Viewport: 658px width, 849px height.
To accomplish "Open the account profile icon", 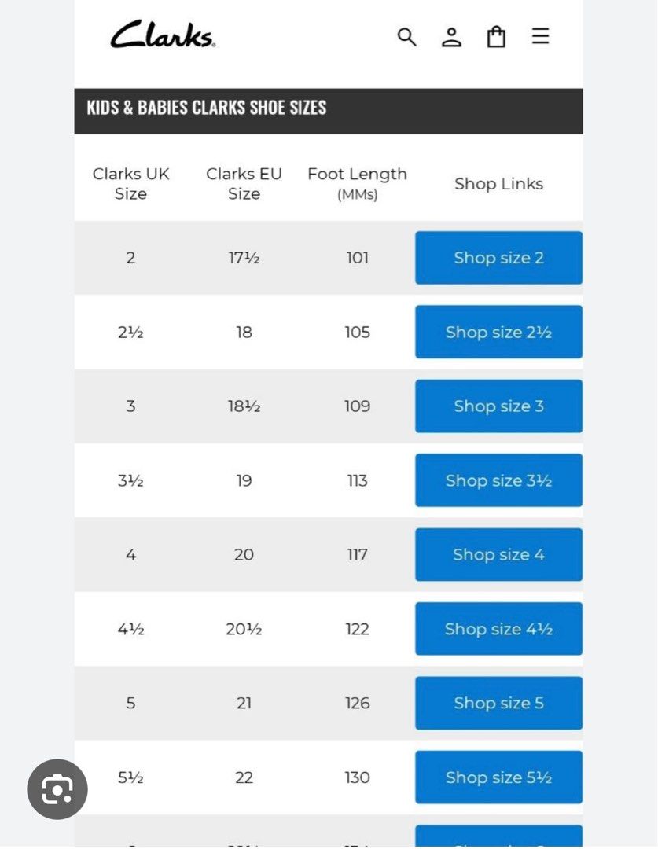I will coord(451,36).
